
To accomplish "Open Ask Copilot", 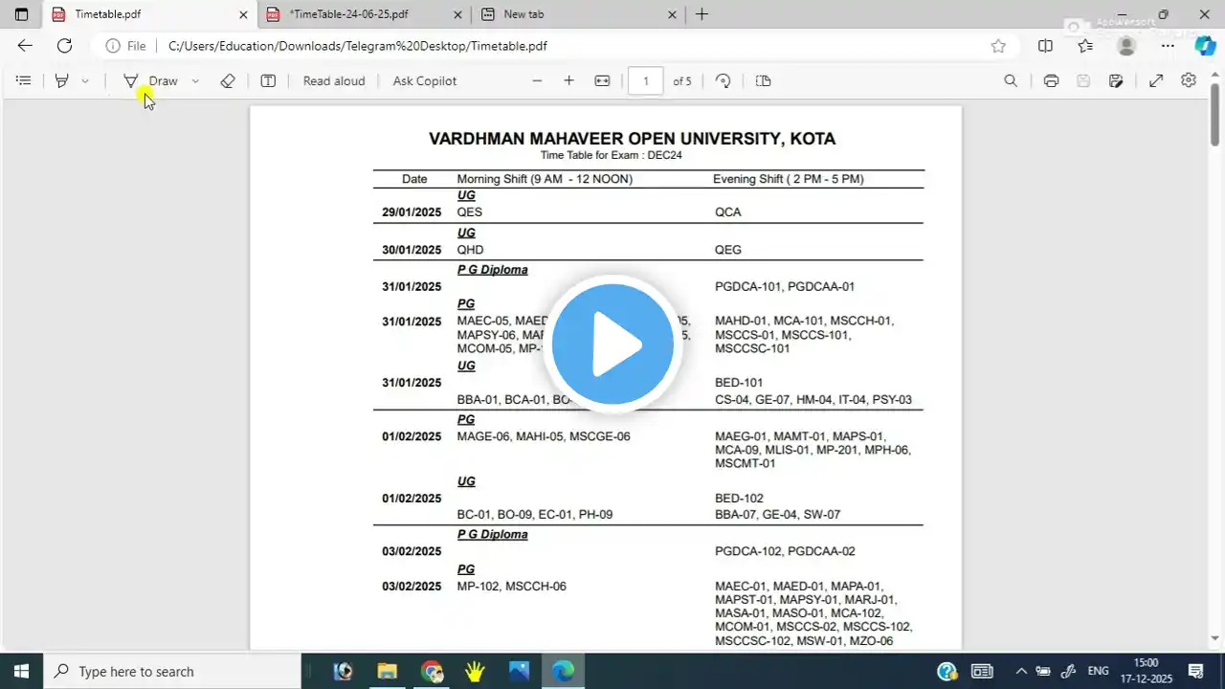I will [425, 81].
